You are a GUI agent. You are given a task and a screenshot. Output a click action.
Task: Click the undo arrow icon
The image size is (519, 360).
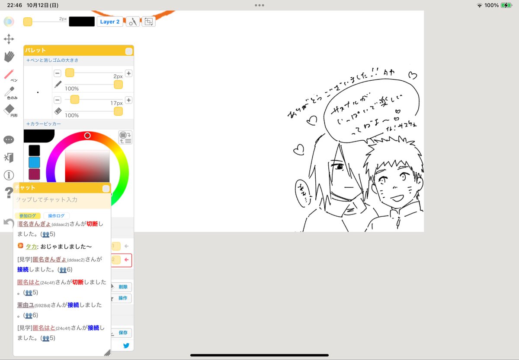point(8,223)
